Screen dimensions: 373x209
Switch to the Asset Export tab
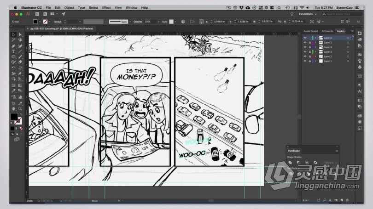pyautogui.click(x=311, y=31)
